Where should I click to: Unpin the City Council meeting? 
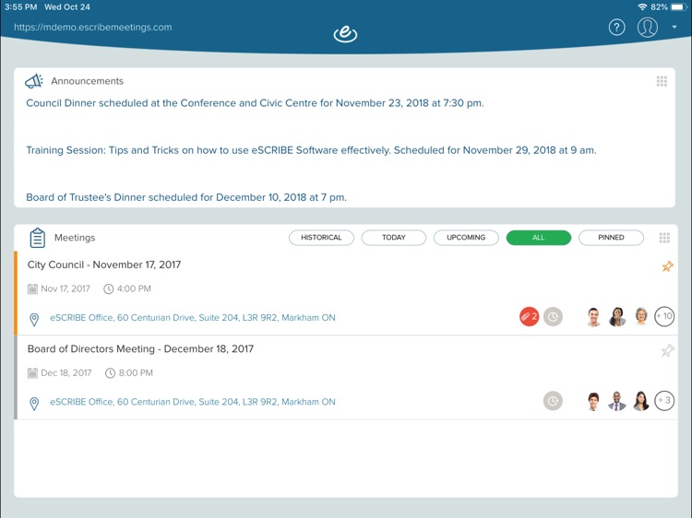(x=668, y=265)
